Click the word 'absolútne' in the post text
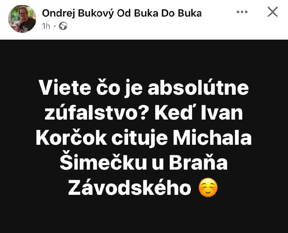 pos(198,87)
